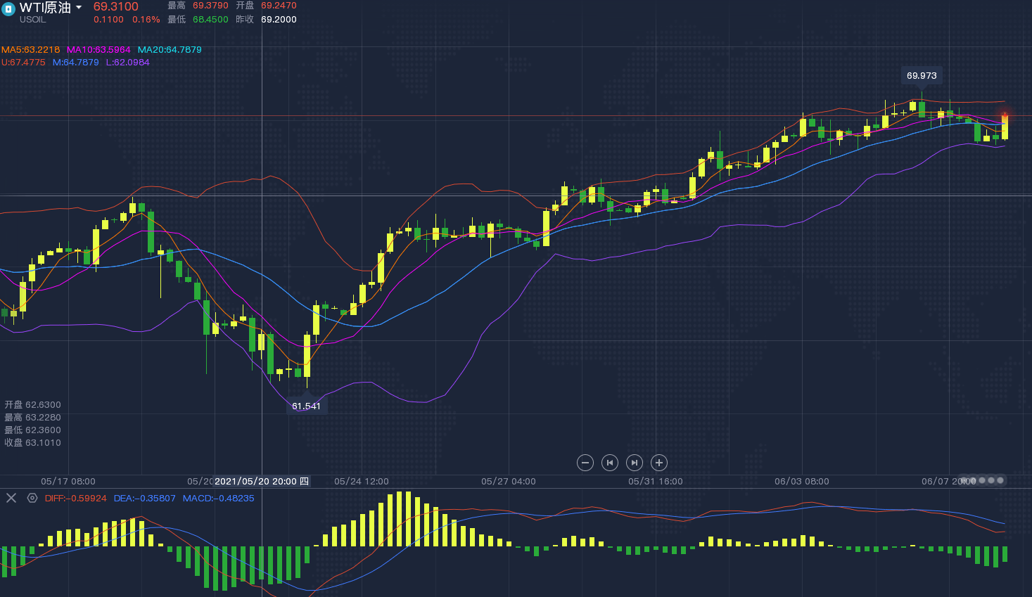Open MACD indicator settings hexagon icon
Image resolution: width=1032 pixels, height=597 pixels.
(32, 498)
